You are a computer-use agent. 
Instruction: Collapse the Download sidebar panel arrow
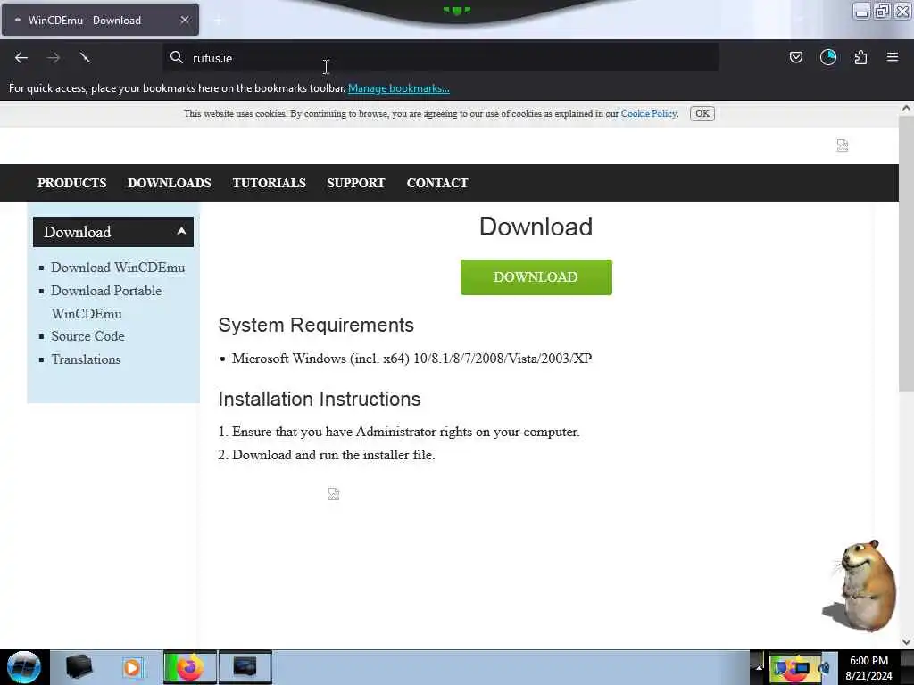(181, 231)
